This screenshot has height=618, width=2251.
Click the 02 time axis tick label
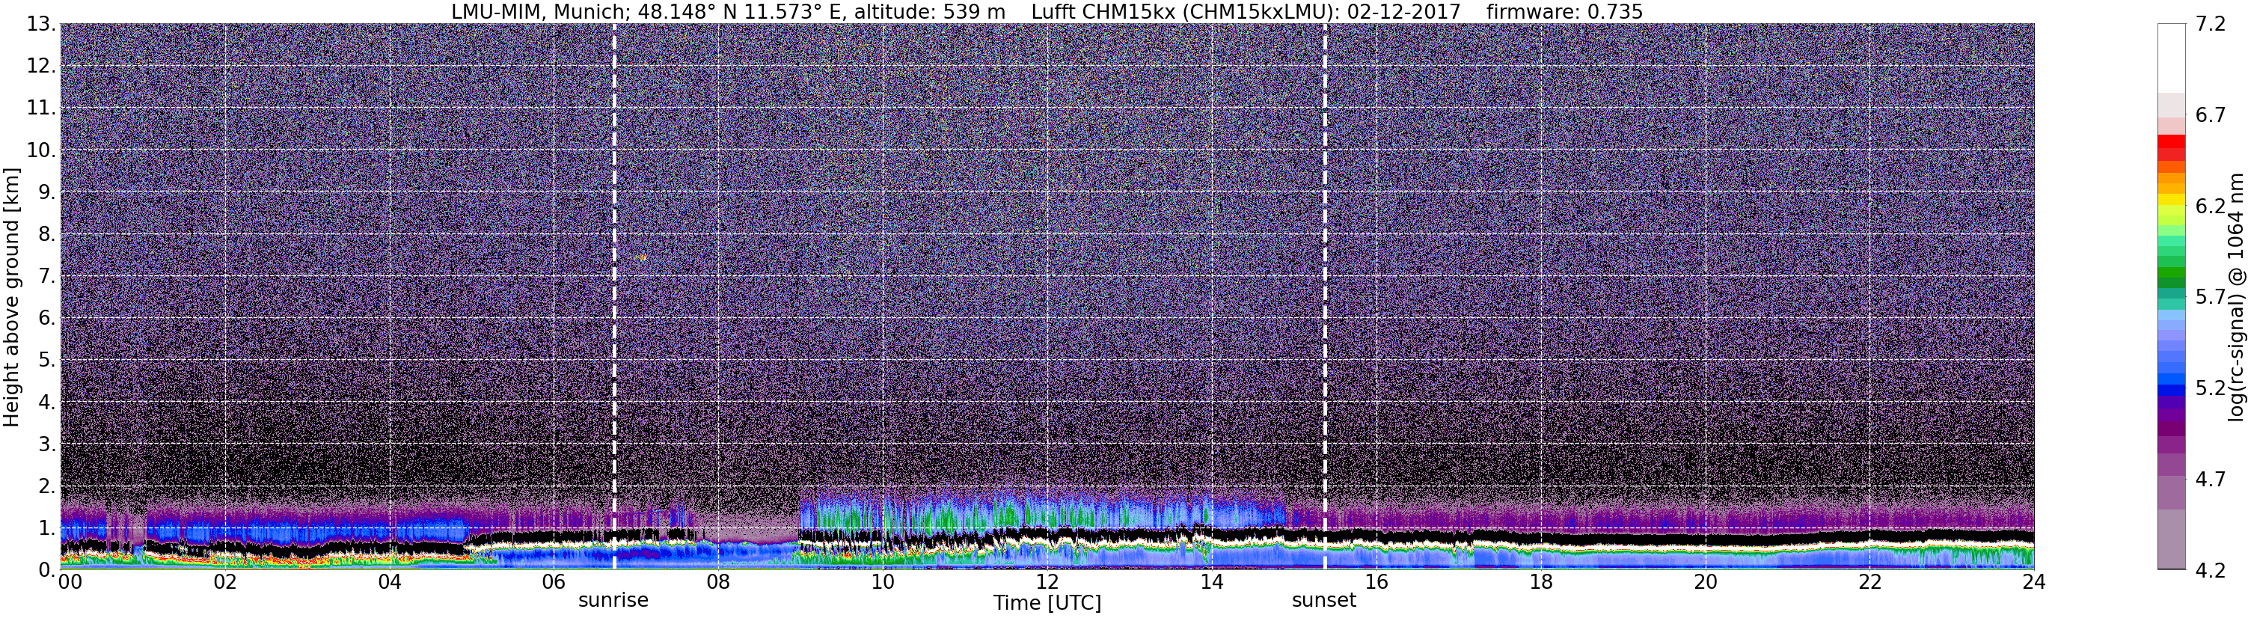224,582
